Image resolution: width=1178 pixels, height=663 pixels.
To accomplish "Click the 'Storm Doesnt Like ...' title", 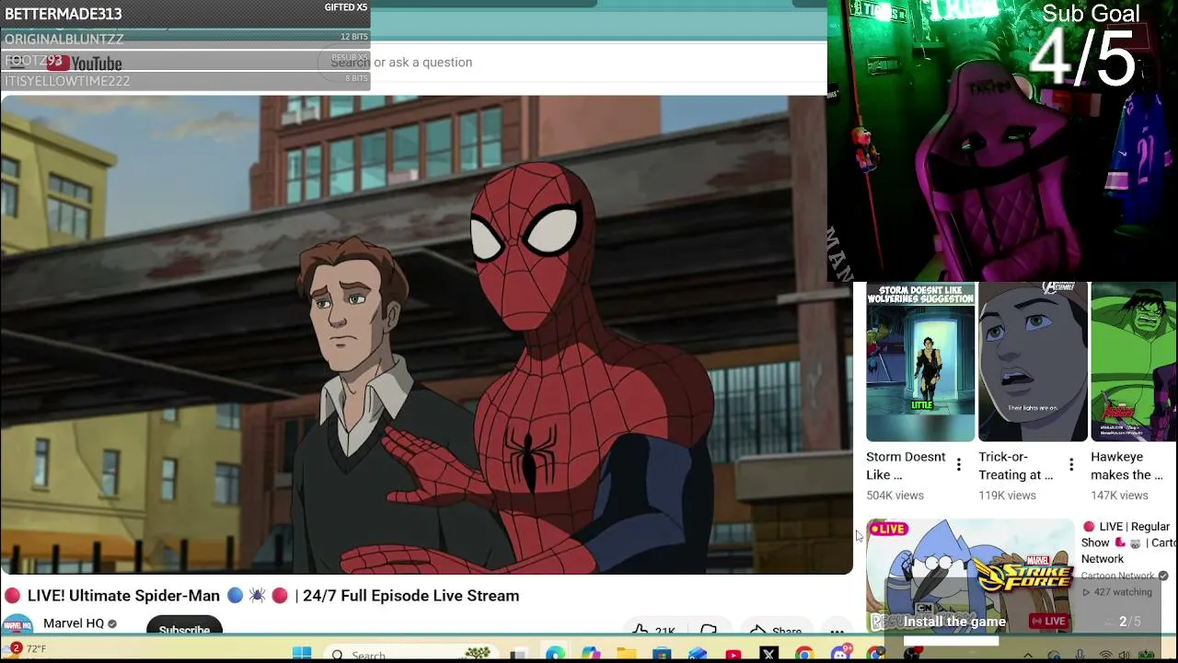I will pos(906,466).
